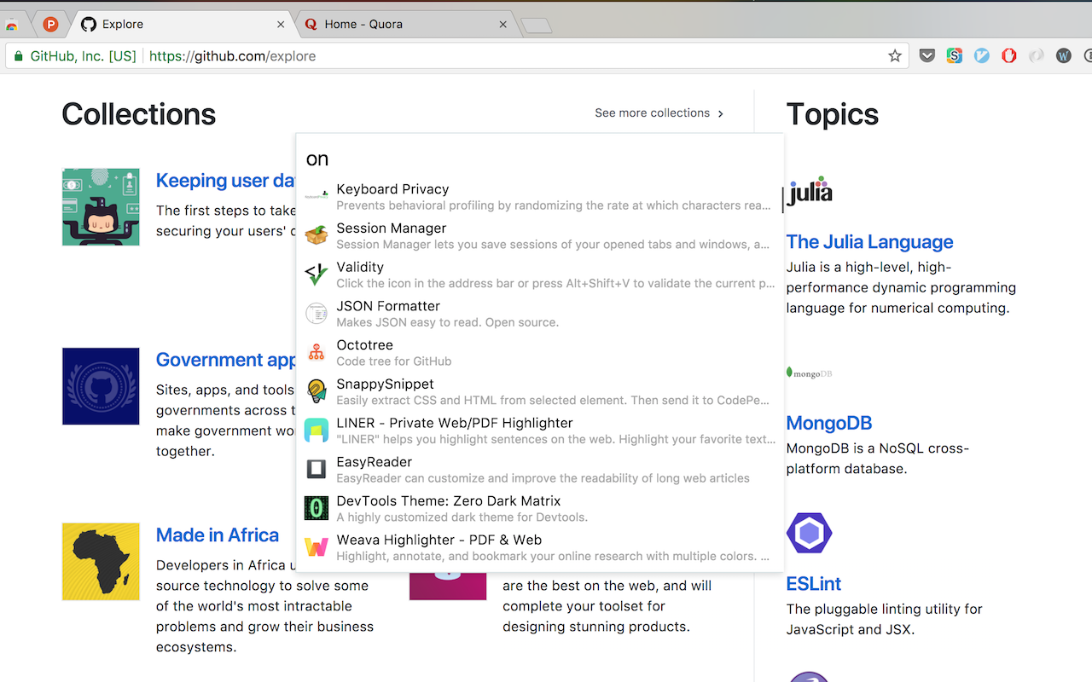Image resolution: width=1092 pixels, height=682 pixels.
Task: Click the dark W extension icon
Action: 1064,56
